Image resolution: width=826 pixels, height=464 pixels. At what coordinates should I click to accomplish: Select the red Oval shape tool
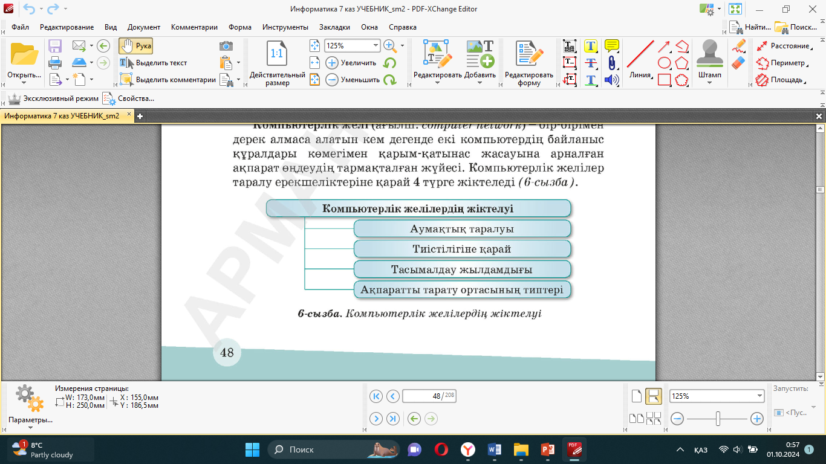(665, 62)
